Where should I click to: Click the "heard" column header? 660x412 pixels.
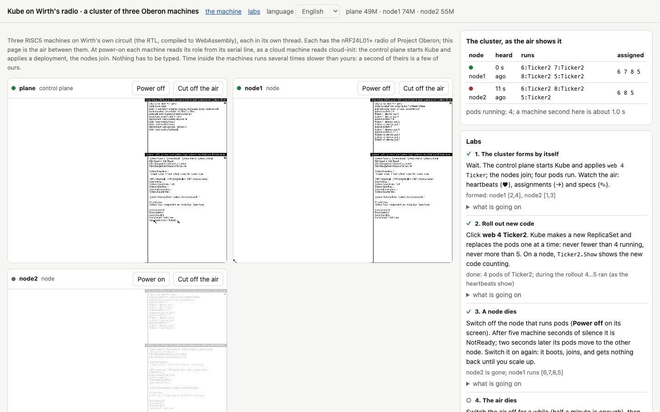504,55
